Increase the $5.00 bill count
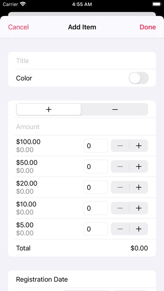 (x=139, y=229)
